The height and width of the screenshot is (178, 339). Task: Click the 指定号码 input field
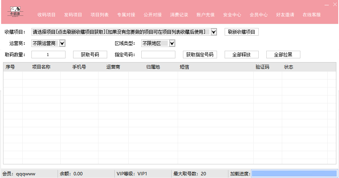tap(158, 55)
